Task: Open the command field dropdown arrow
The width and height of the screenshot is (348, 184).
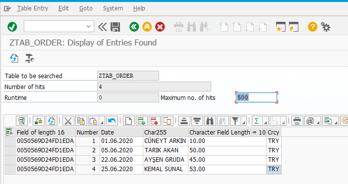Action: tap(88, 27)
